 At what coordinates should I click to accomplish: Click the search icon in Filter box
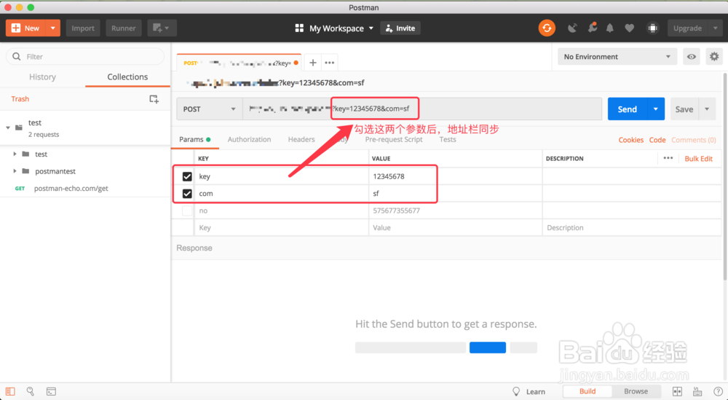click(17, 57)
